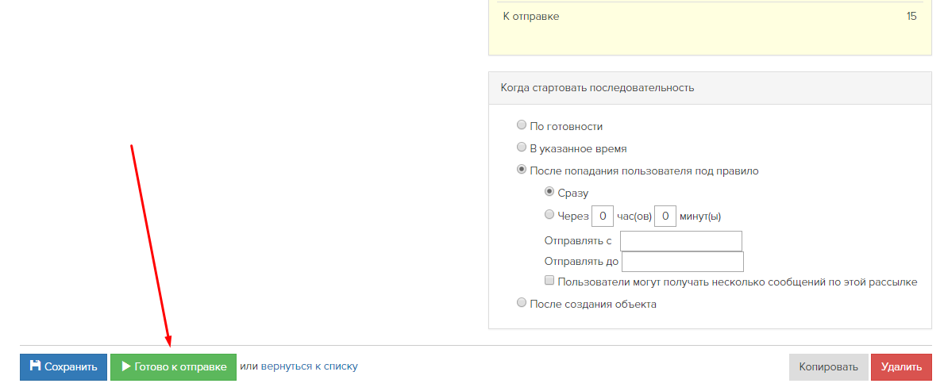Screen dimensions: 944x391
Task: Focus the минут(ы) minutes field
Action: (x=665, y=216)
